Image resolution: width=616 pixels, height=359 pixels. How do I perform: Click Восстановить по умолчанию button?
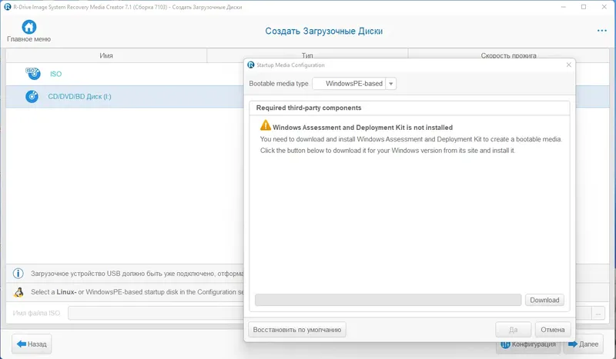click(297, 330)
